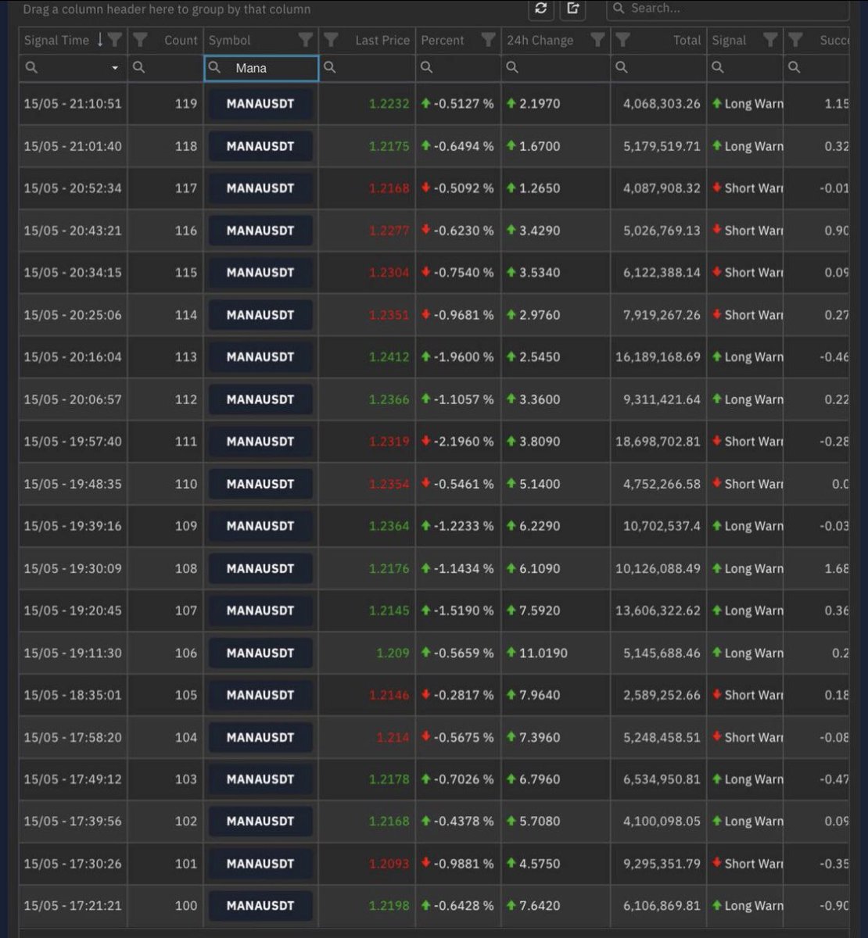Click the export/share icon beside refresh

[x=572, y=9]
